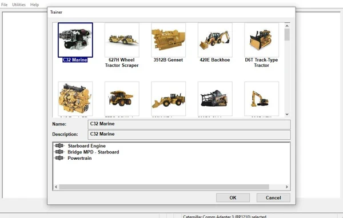Open the File menu
This screenshot has width=343, height=218.
[x=5, y=5]
